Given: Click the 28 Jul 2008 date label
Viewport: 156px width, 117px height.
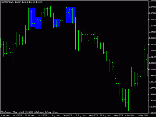Looking at the screenshot, I should (x=42, y=116).
